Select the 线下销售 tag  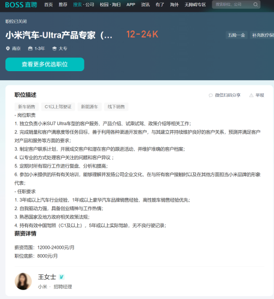[x=116, y=106]
